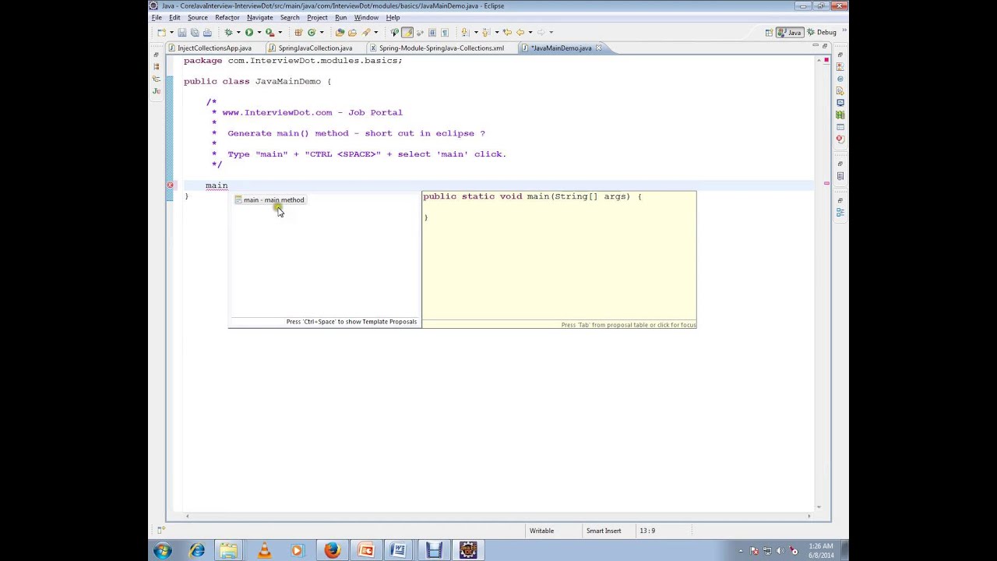997x561 pixels.
Task: Click the New Java Package icon
Action: point(298,32)
